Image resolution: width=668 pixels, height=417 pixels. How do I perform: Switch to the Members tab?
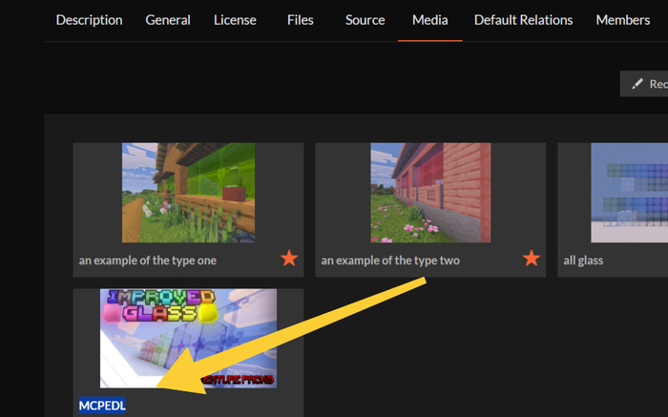coord(622,20)
